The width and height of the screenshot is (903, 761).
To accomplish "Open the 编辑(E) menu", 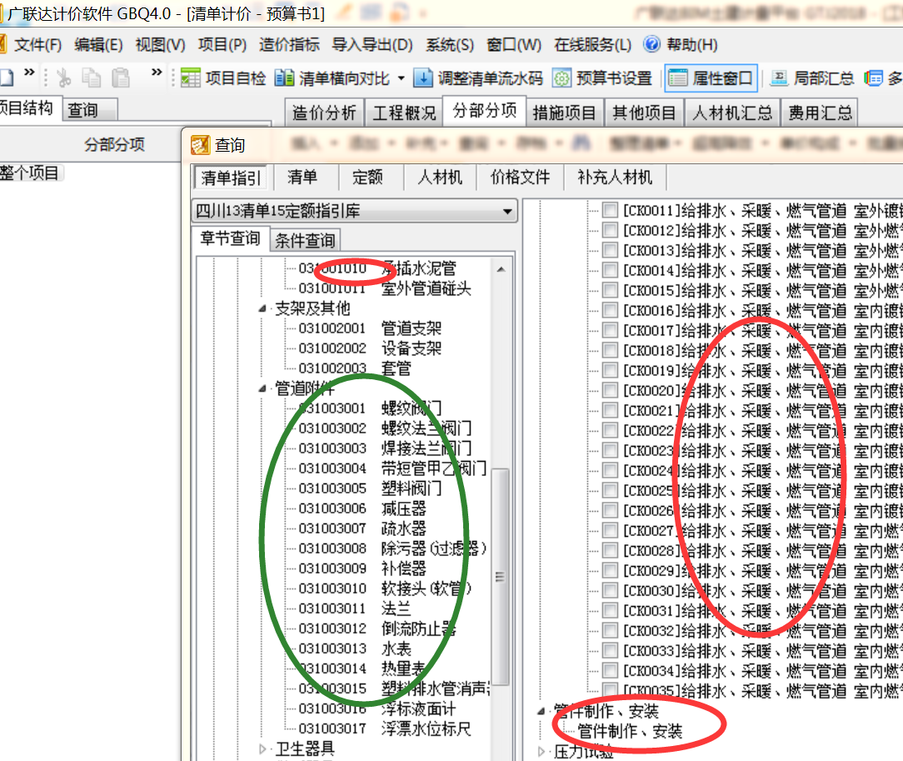I will [x=98, y=45].
